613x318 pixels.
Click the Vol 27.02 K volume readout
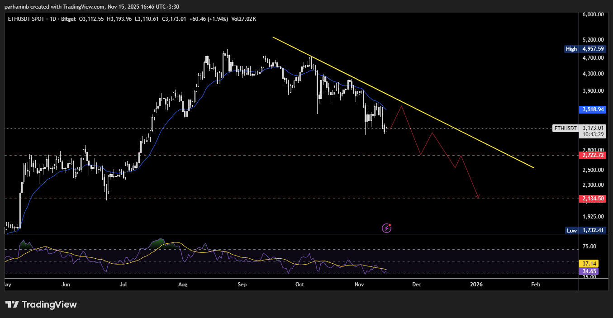[244, 19]
